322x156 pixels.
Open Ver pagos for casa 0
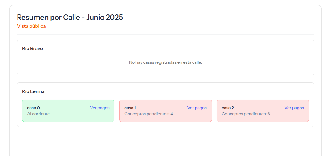pyautogui.click(x=100, y=108)
